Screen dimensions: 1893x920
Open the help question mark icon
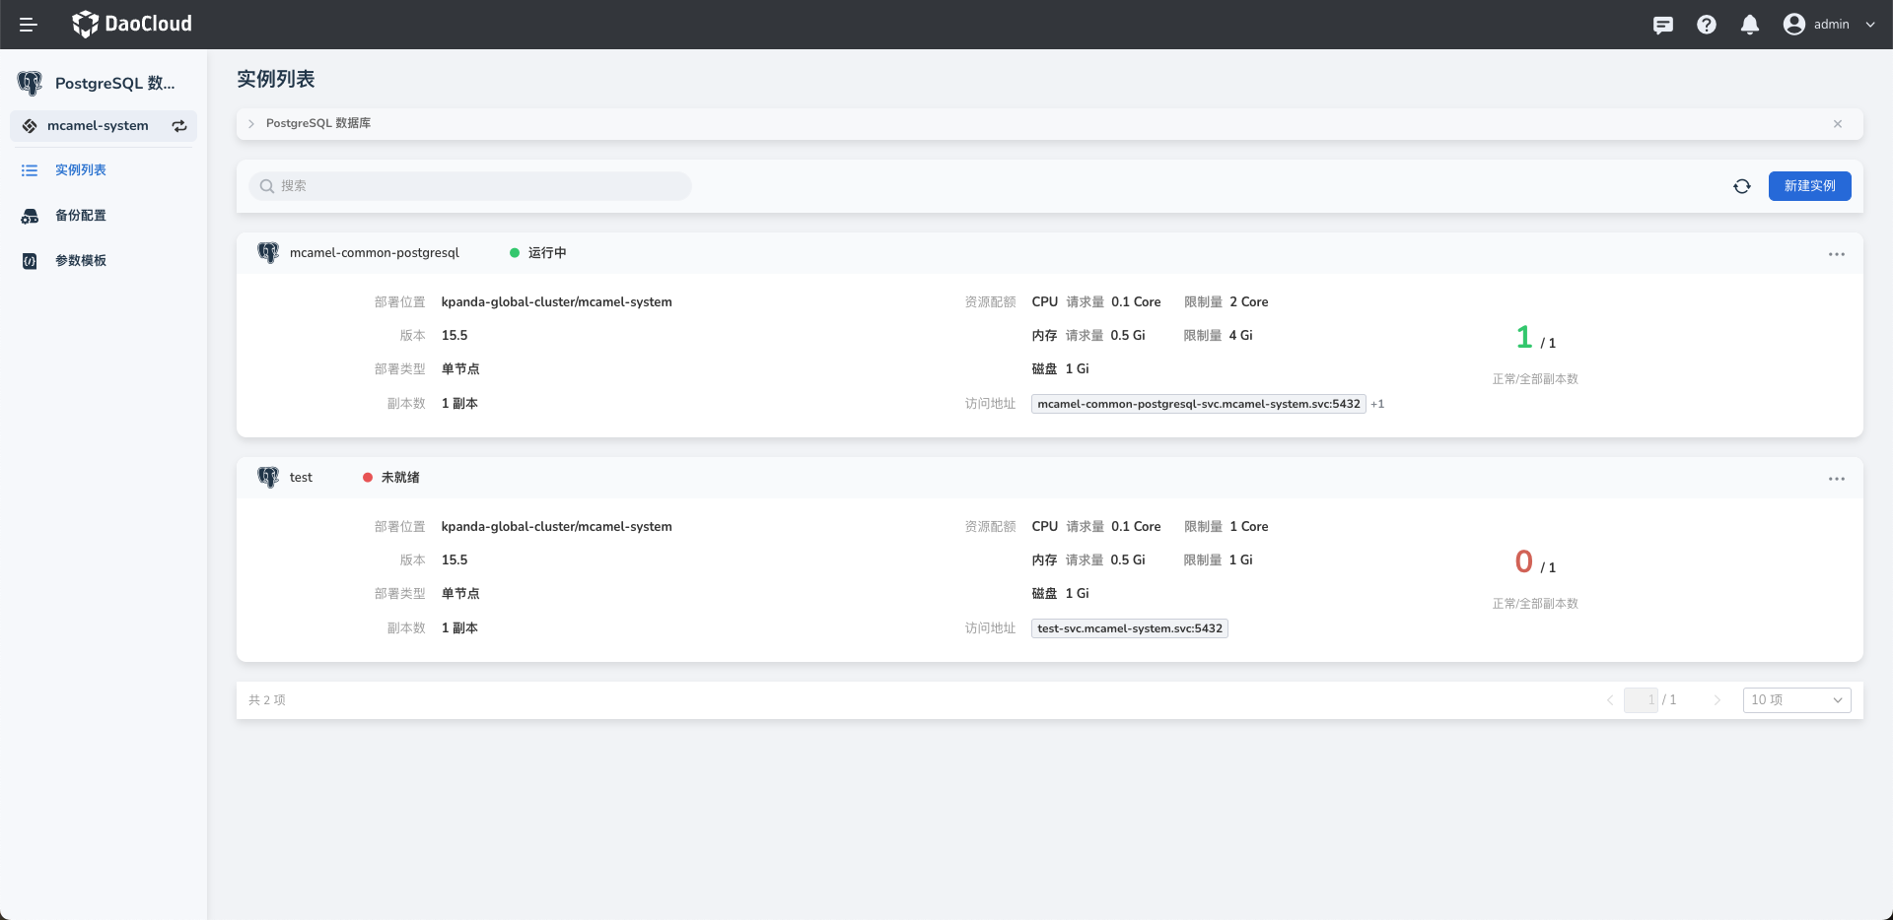pyautogui.click(x=1706, y=25)
